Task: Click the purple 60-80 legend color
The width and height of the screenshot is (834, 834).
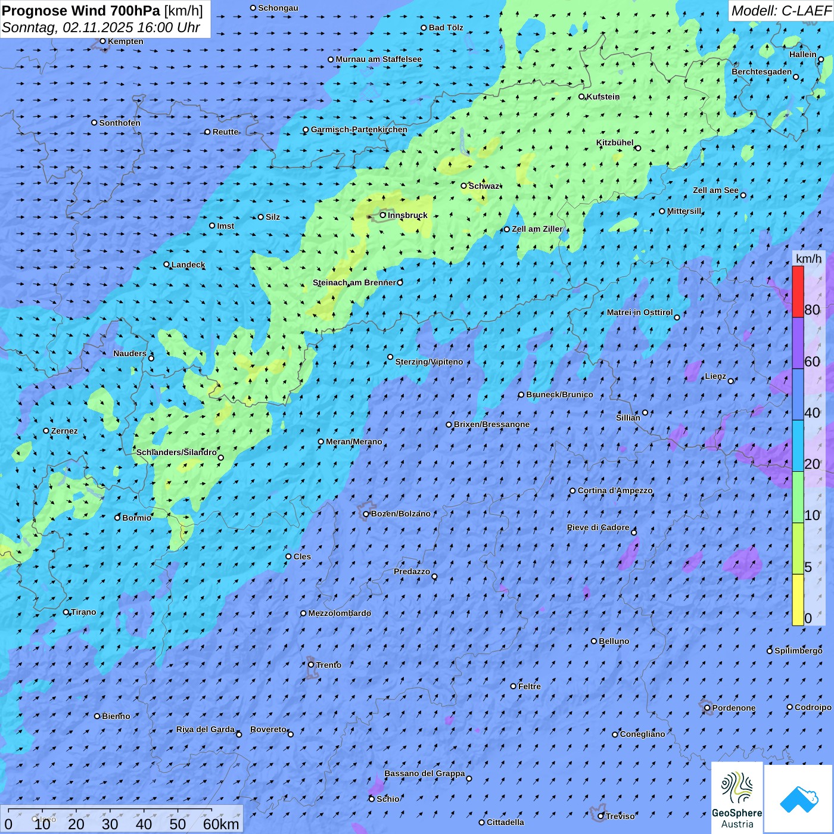Action: [x=798, y=343]
